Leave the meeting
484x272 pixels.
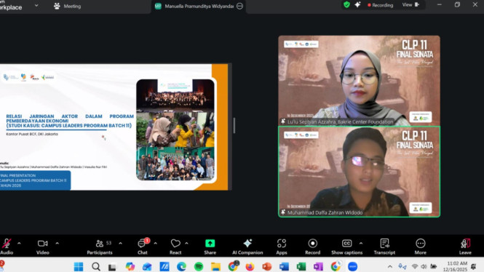point(465,247)
